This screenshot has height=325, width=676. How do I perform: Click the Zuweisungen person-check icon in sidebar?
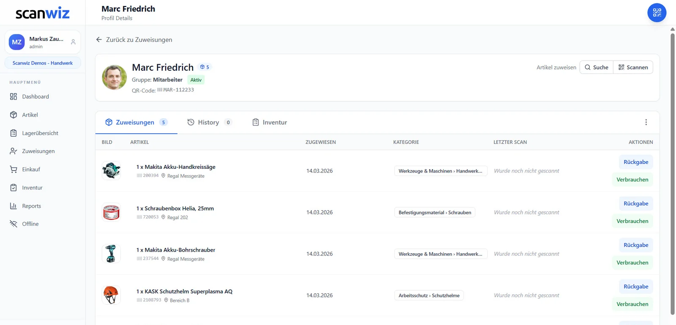[14, 151]
